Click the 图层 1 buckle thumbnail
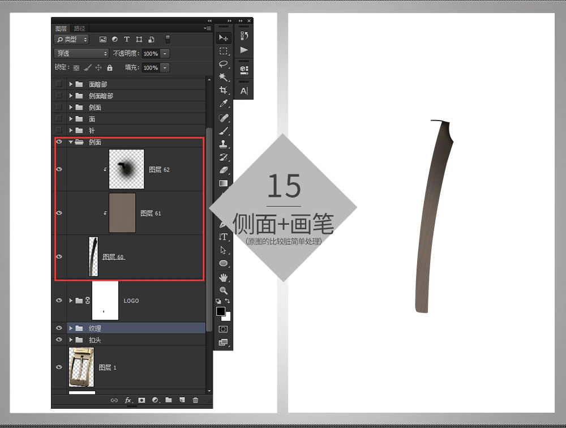The height and width of the screenshot is (428, 566). tap(81, 367)
